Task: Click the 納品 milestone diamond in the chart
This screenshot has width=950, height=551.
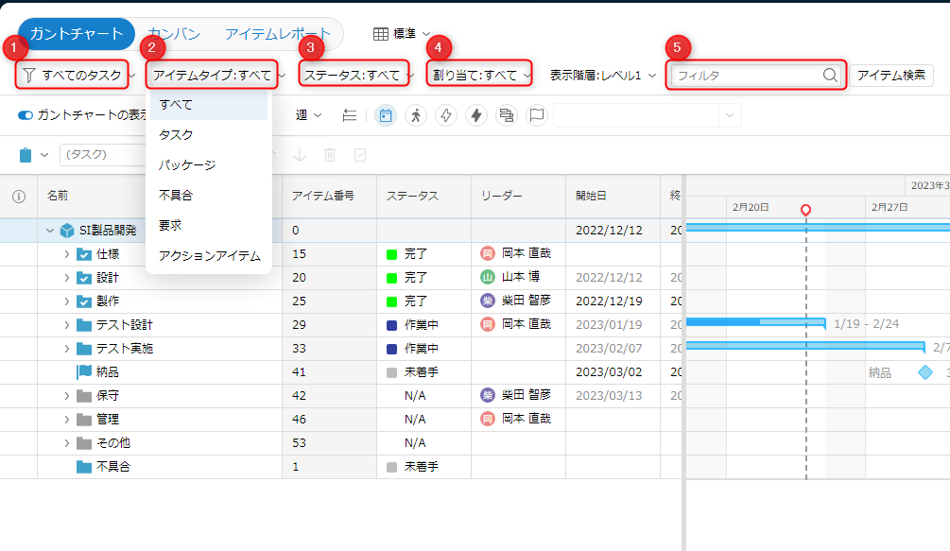Action: pos(925,372)
